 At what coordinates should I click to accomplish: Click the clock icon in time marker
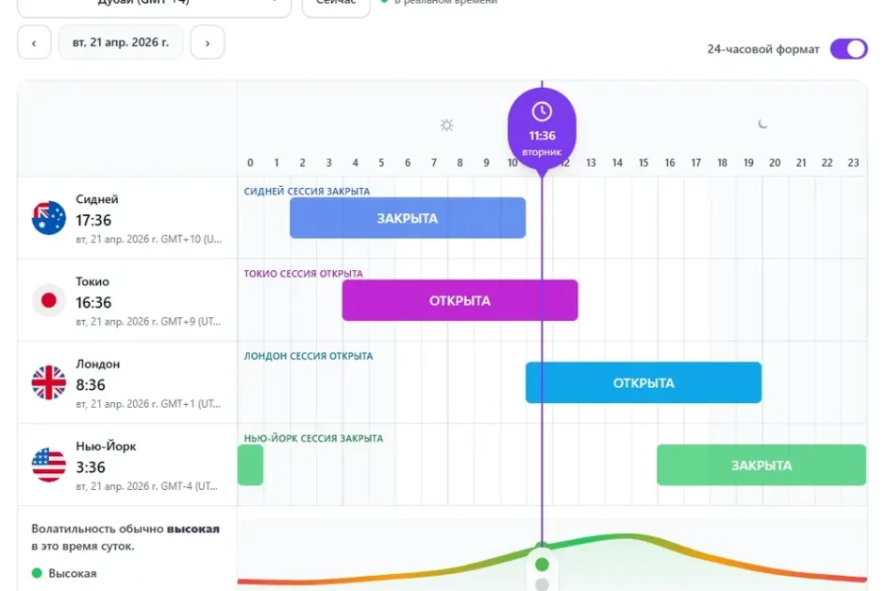coord(542,111)
